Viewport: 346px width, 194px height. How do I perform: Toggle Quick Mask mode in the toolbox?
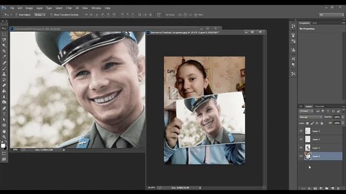(x=4, y=154)
